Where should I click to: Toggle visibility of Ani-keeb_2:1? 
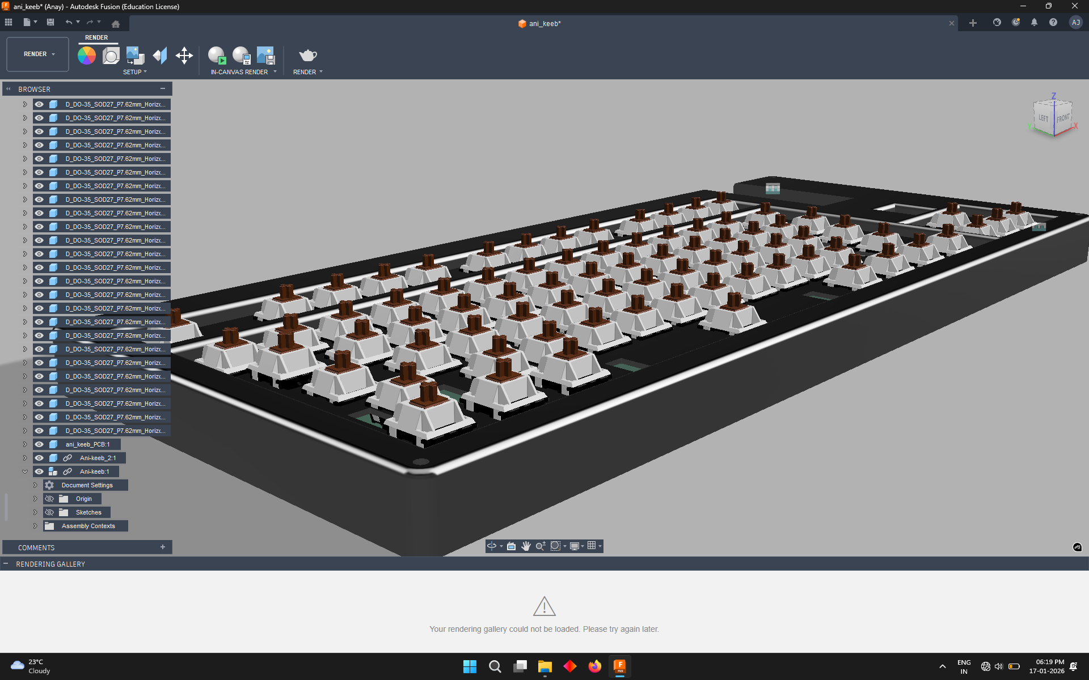pos(39,458)
